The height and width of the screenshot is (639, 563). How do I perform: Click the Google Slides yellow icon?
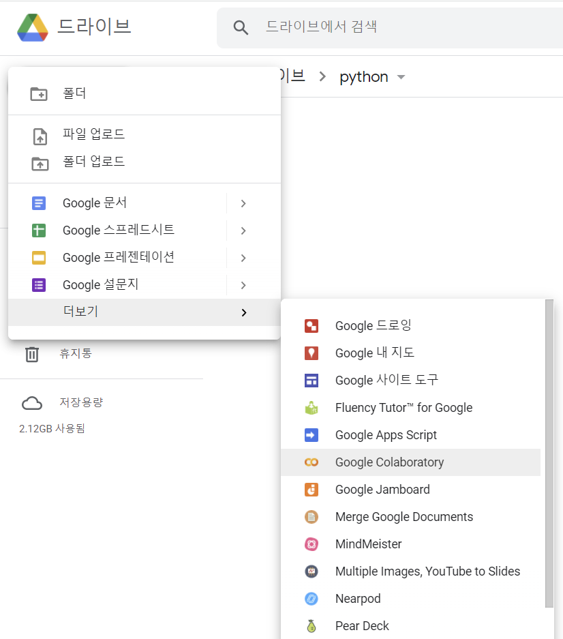pos(39,258)
